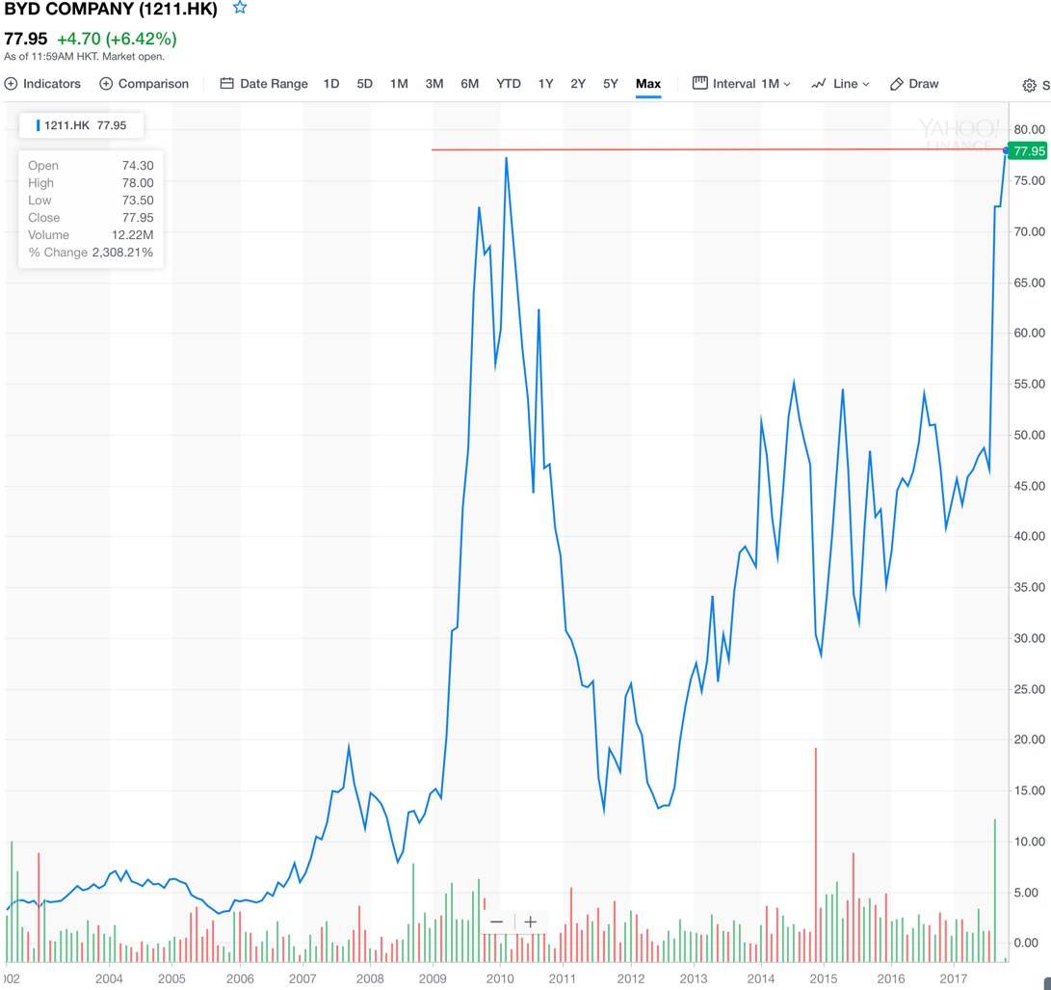Screen dimensions: 1051x990
Task: Choose the 6M range
Action: [x=470, y=84]
